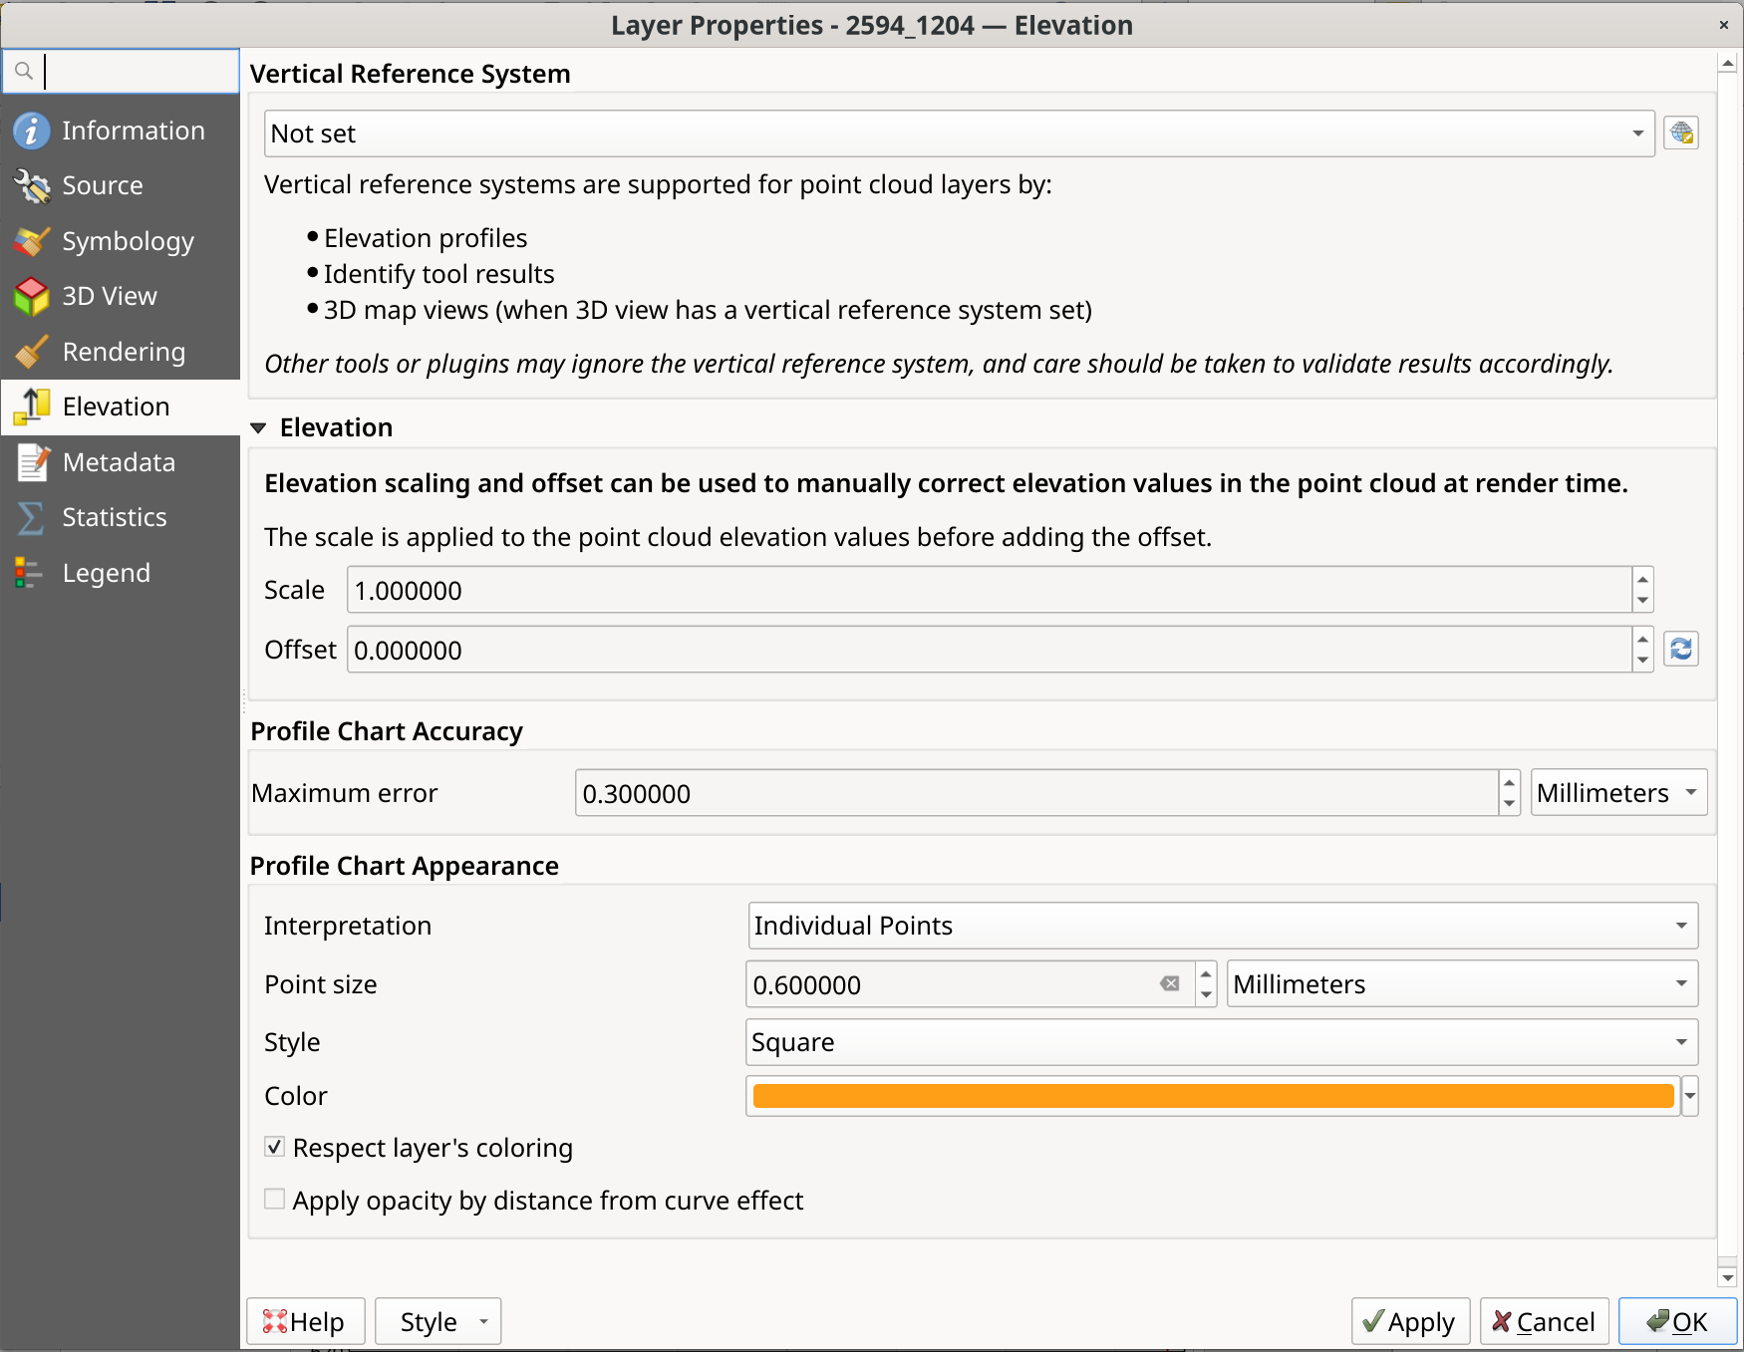1744x1352 pixels.
Task: Increase Maximum error with up arrow
Action: click(x=1510, y=782)
